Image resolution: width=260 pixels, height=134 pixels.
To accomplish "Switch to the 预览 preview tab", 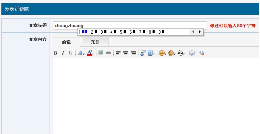I will click(95, 42).
